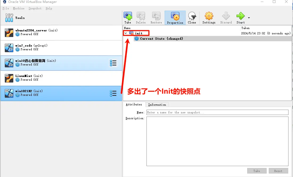Click the VirtualBox title bar logo
This screenshot has height=177, width=293.
[x=5, y=2]
